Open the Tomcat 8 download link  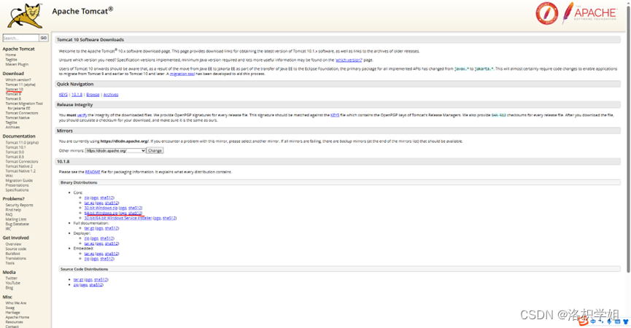click(x=13, y=99)
